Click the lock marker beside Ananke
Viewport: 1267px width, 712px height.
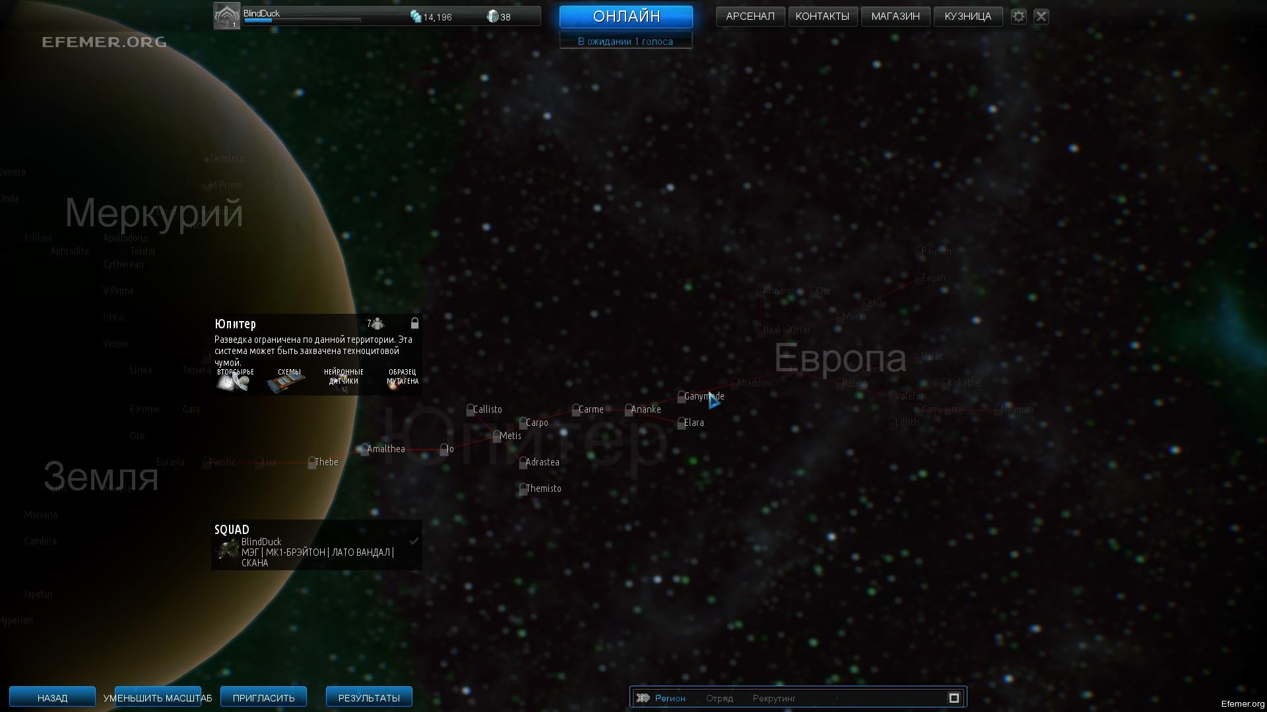(x=628, y=409)
